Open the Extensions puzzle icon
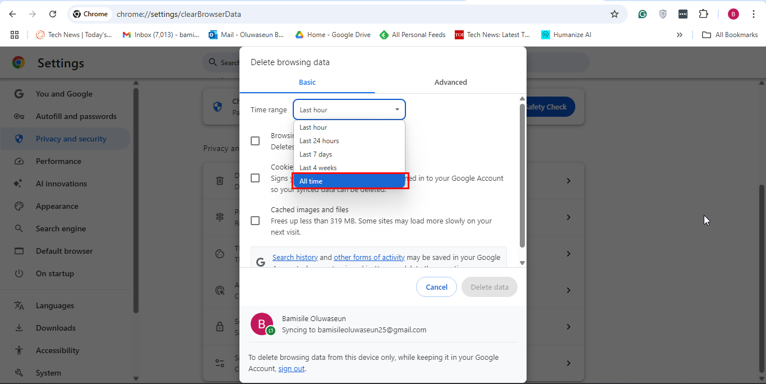The width and height of the screenshot is (766, 384). (x=703, y=14)
